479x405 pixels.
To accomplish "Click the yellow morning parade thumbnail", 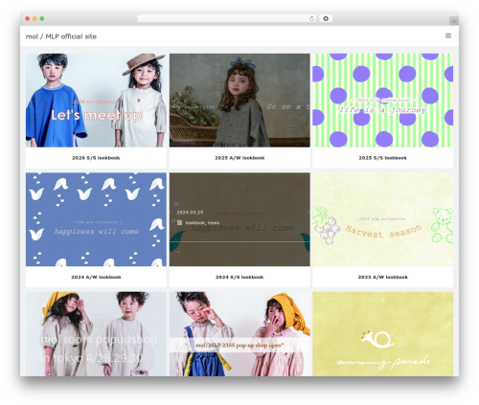I will [382, 334].
